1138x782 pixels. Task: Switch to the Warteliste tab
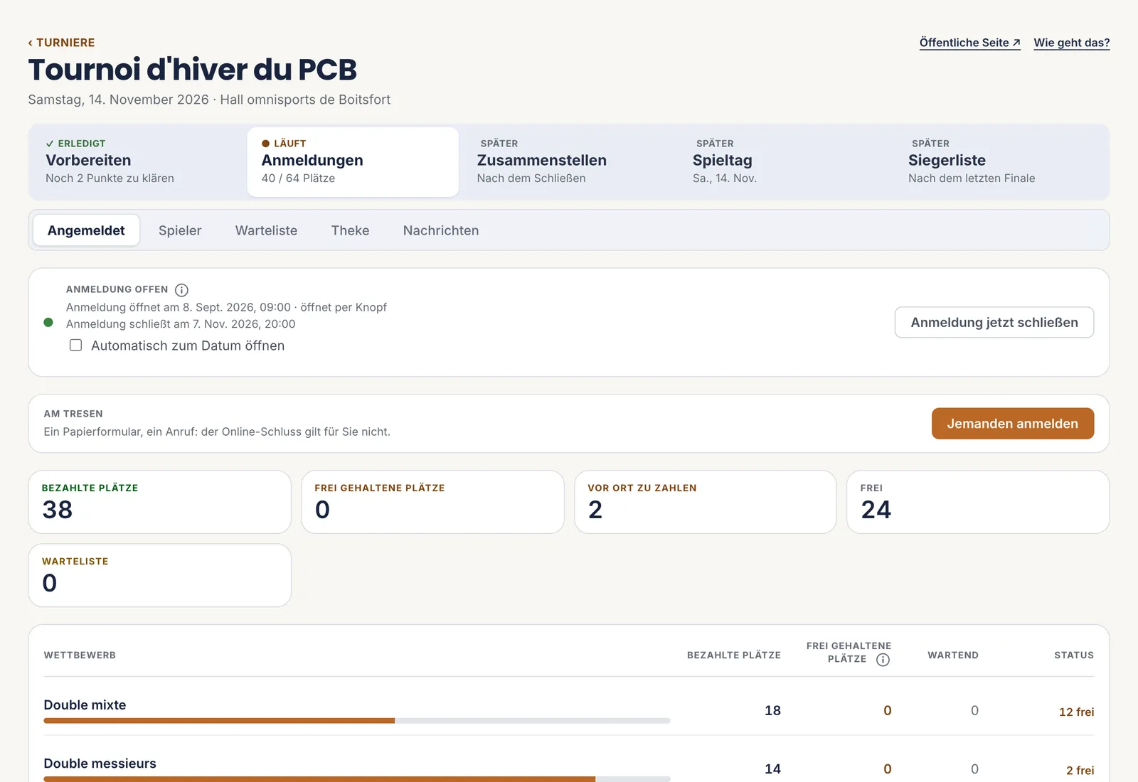pyautogui.click(x=266, y=230)
